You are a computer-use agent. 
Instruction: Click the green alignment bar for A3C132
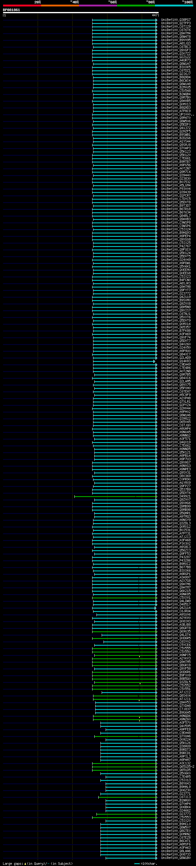[x=125, y=763]
